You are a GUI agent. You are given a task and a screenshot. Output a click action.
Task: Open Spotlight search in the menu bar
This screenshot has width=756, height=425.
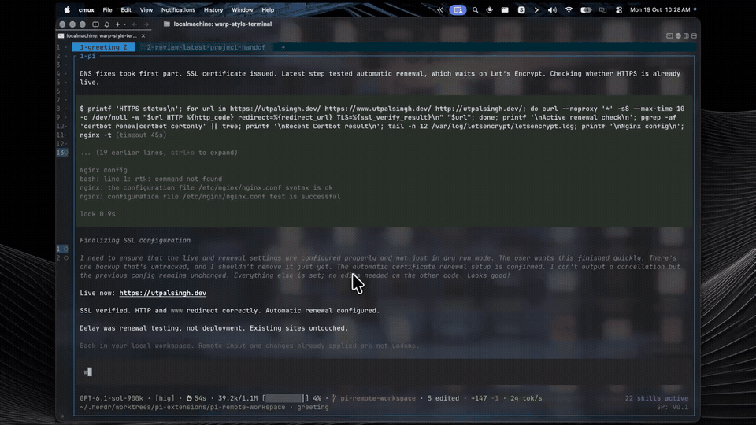[x=475, y=9]
